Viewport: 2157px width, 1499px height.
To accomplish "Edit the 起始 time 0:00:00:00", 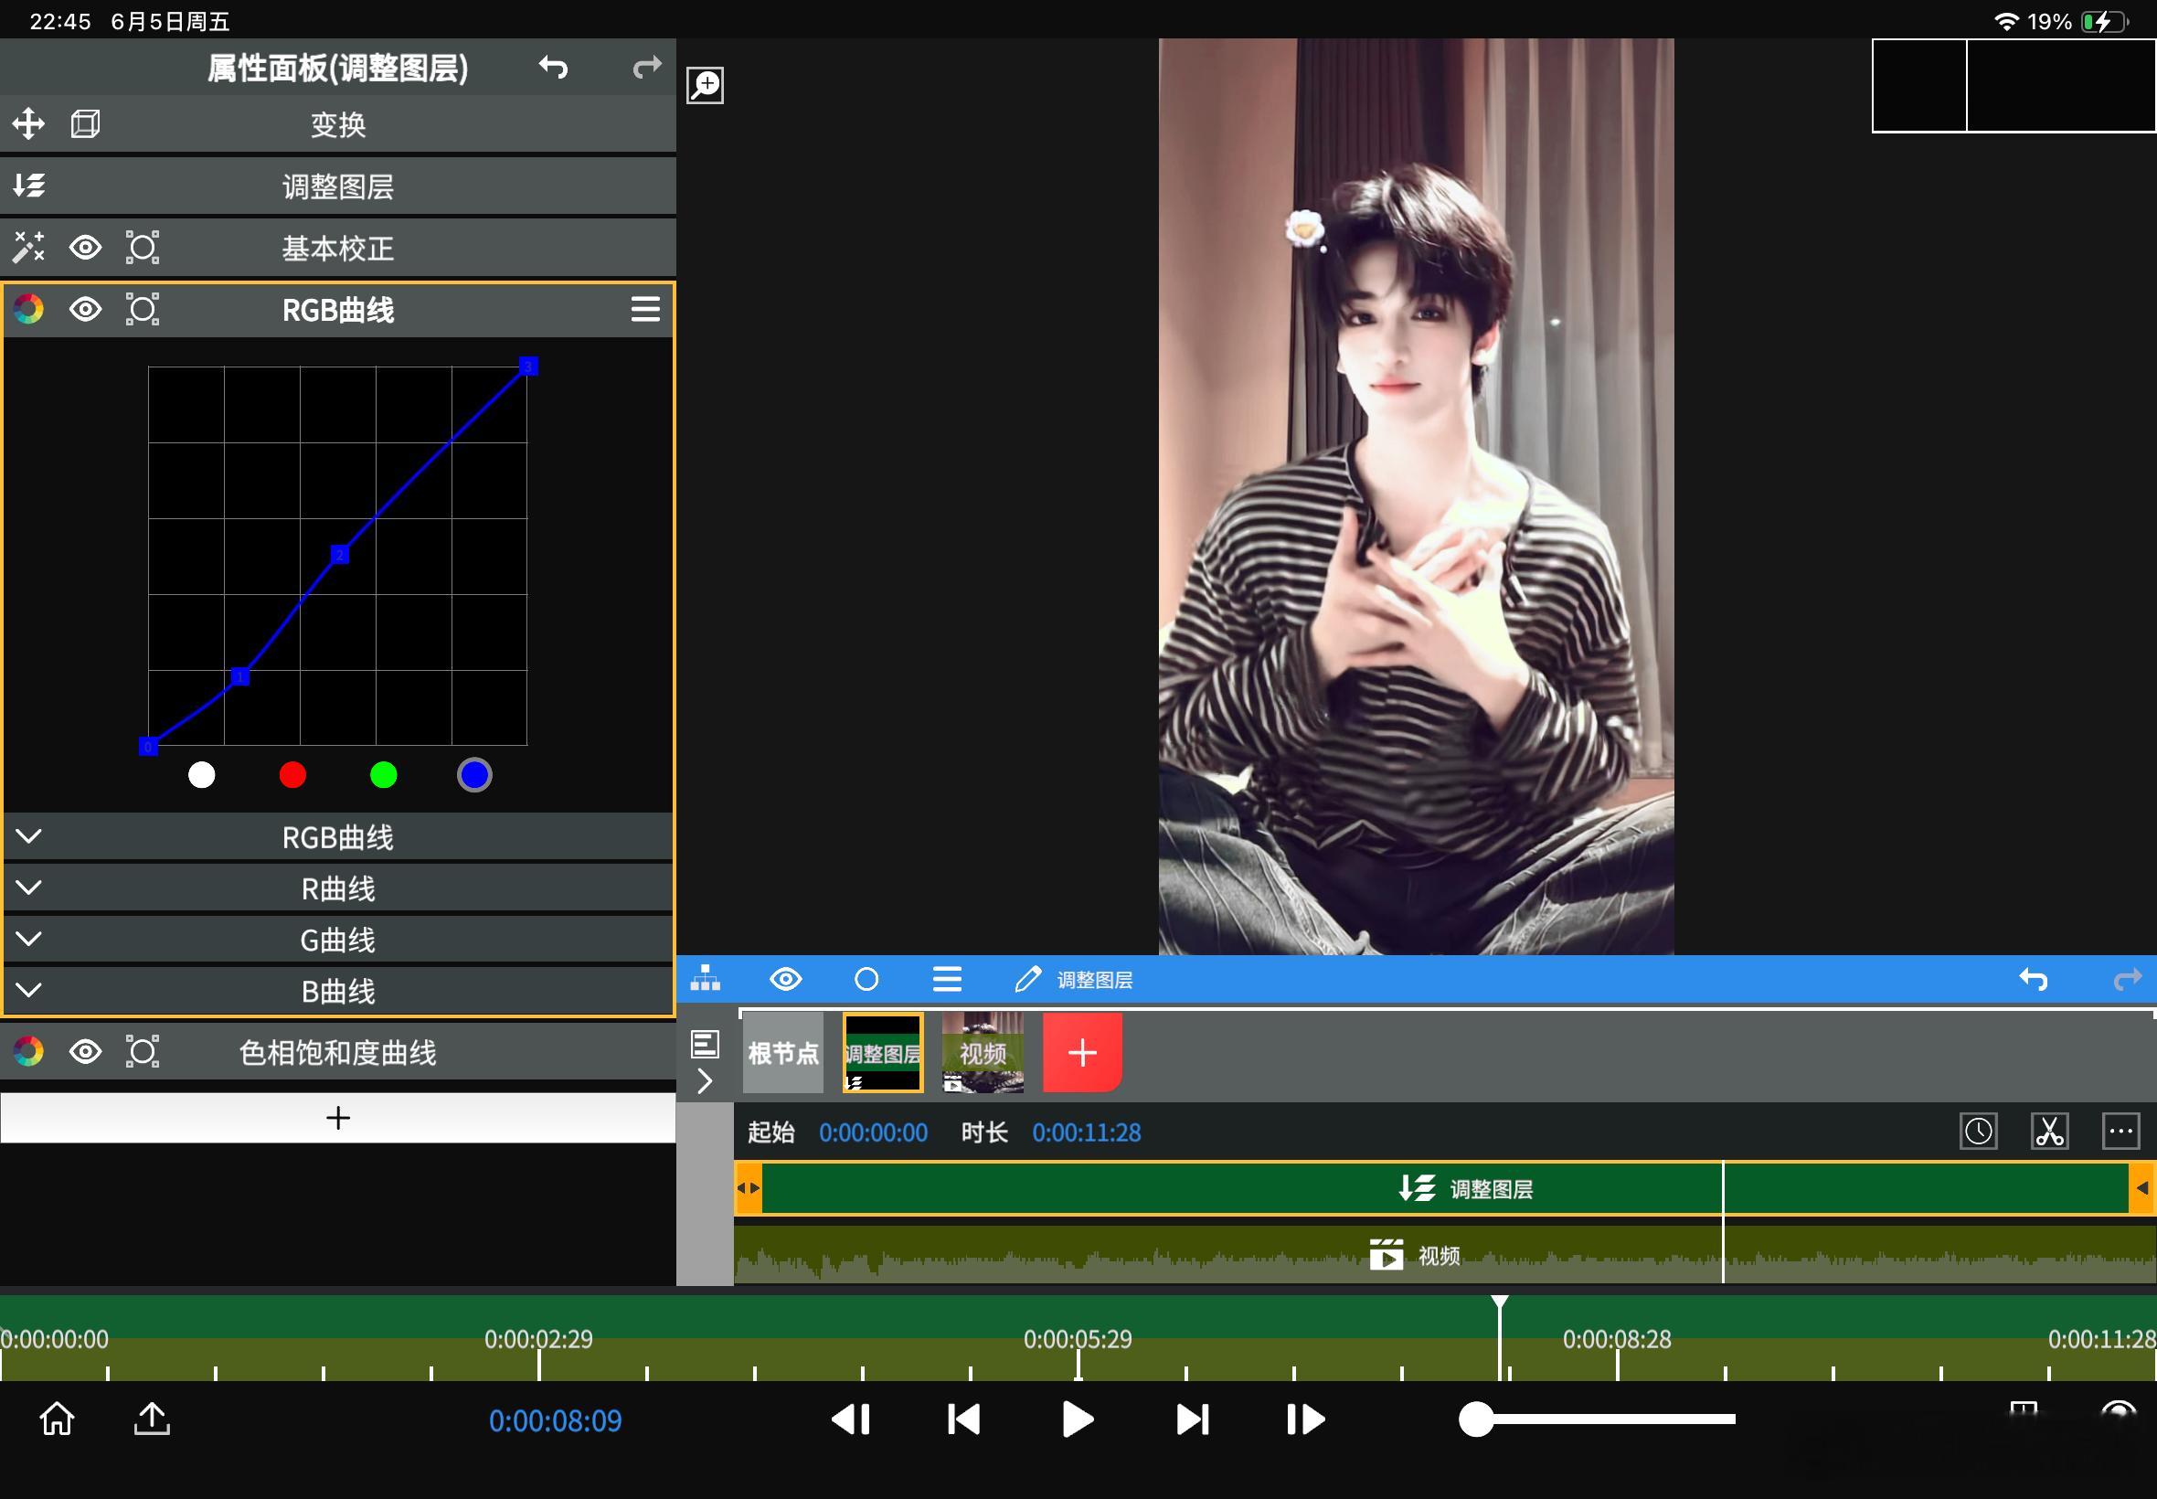I will (x=874, y=1132).
